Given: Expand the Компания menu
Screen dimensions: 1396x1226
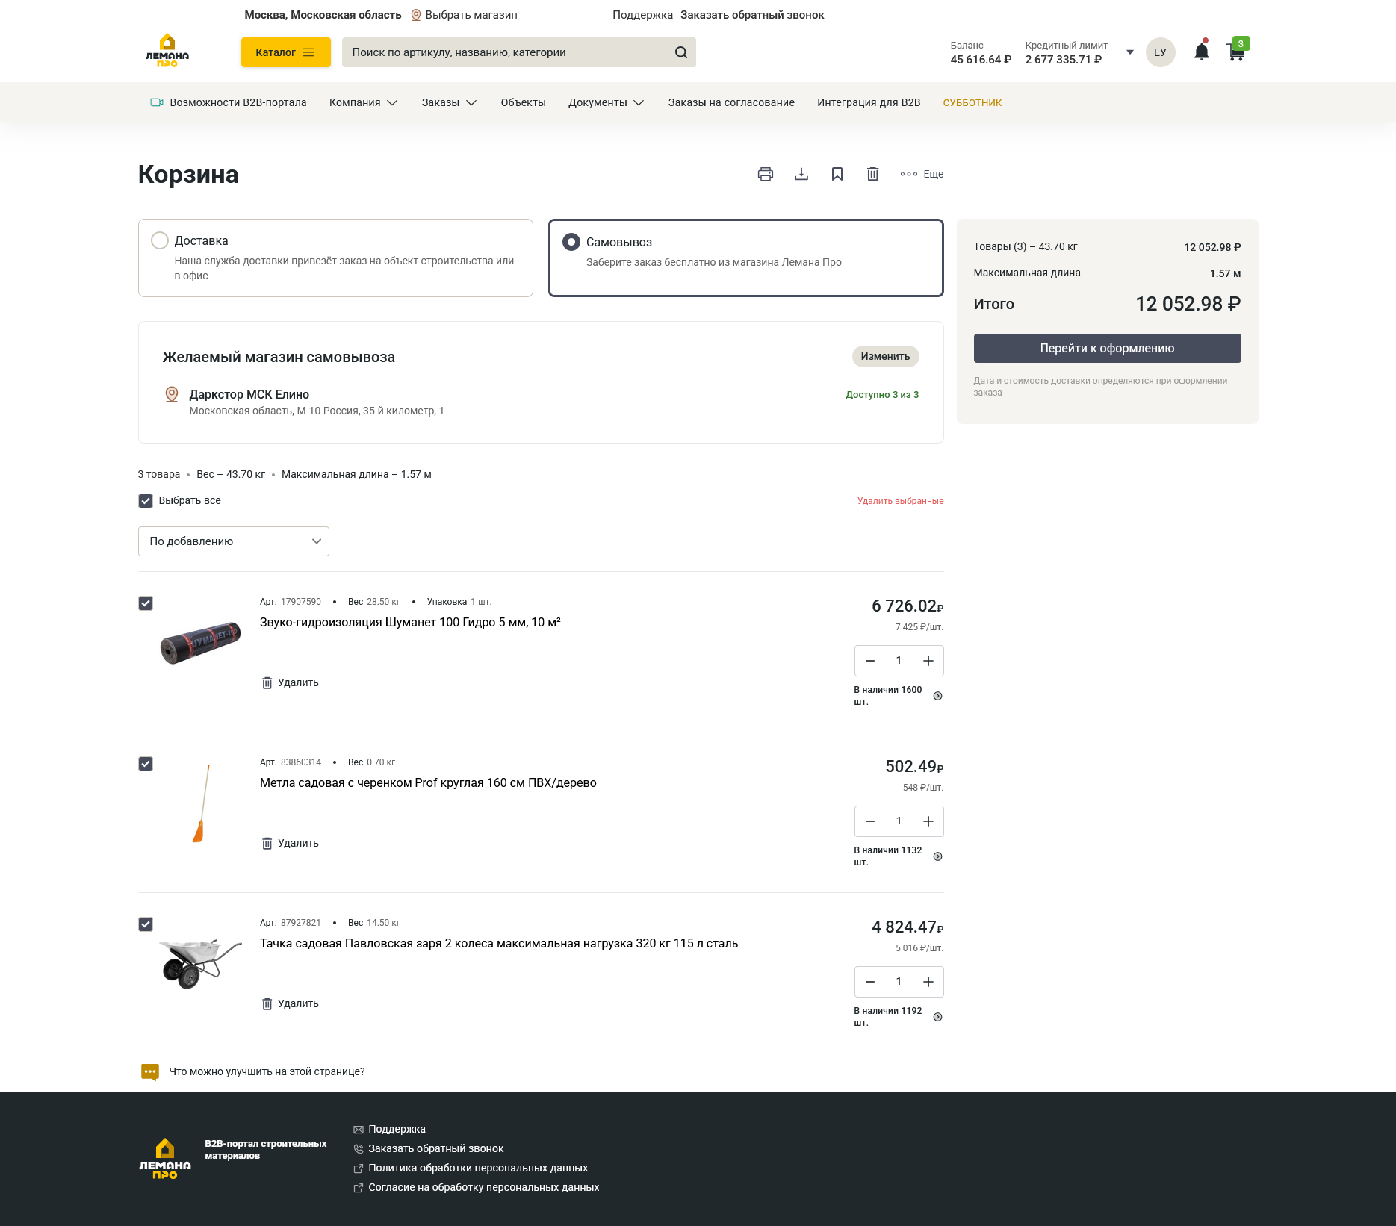Looking at the screenshot, I should click(363, 102).
